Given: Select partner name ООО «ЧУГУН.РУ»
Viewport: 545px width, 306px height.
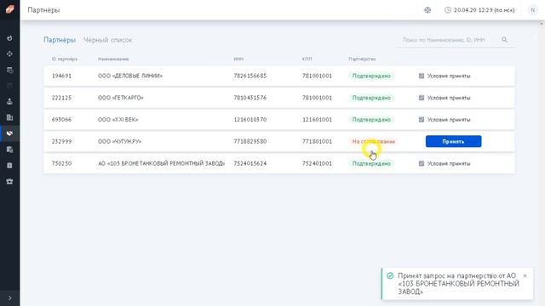Looking at the screenshot, I should (119, 142).
